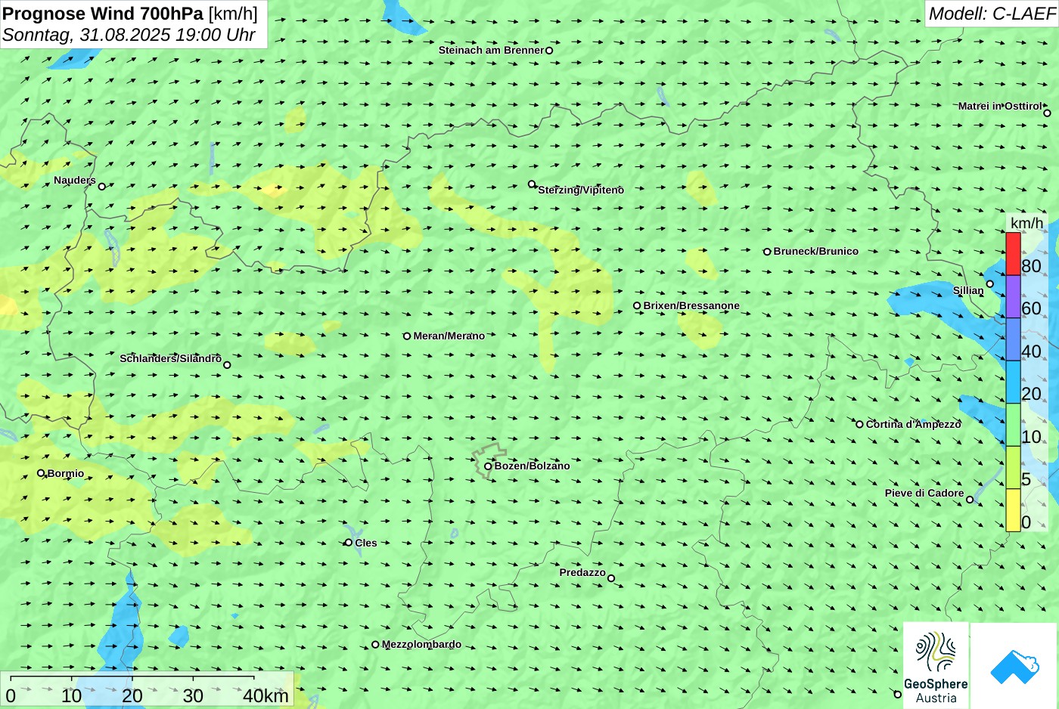Click the 'Bruneck/Brunico' city label
Image resolution: width=1059 pixels, height=709 pixels.
click(x=815, y=251)
